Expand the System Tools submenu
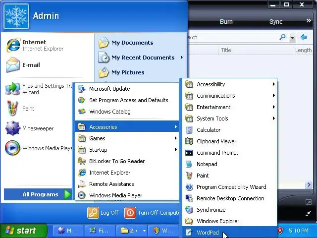Image resolution: width=317 pixels, height=238 pixels. click(229, 119)
